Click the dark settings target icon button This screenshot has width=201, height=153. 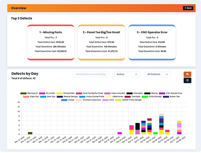pos(187,80)
